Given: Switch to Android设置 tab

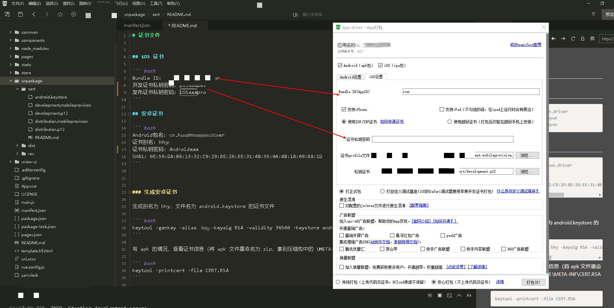Looking at the screenshot, I should click(x=350, y=77).
